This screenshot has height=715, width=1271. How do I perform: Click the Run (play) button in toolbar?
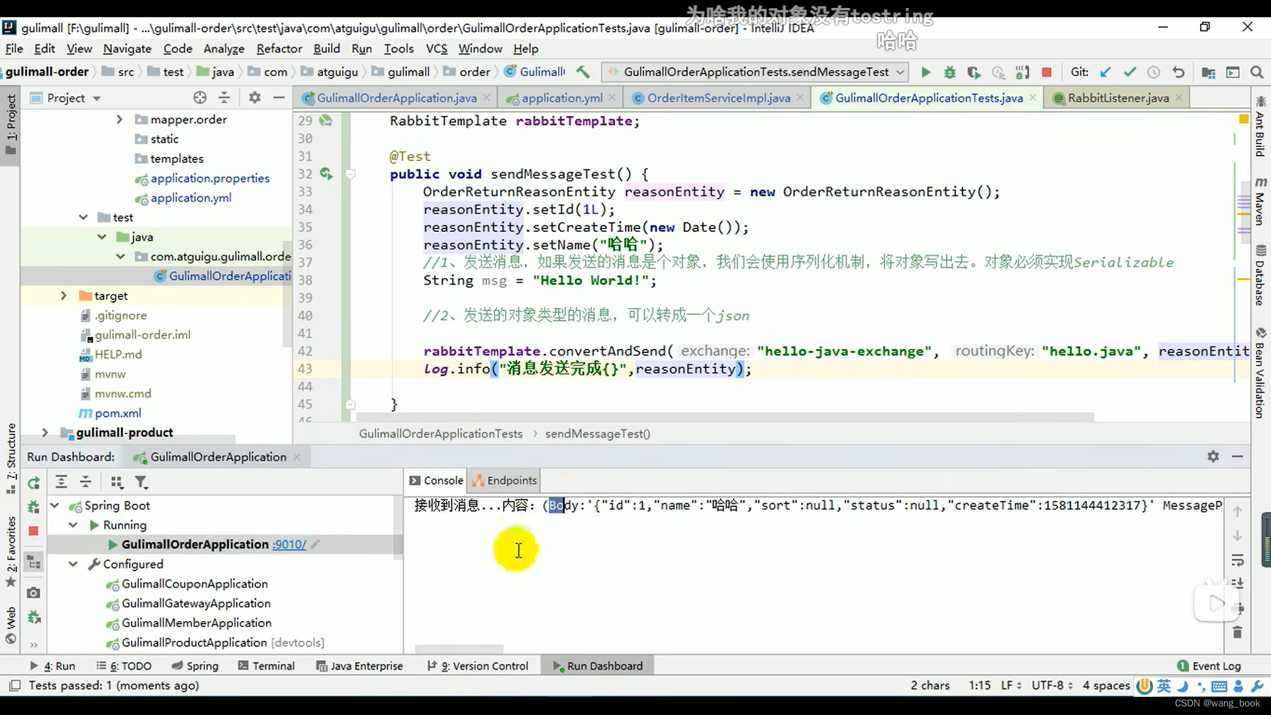924,71
